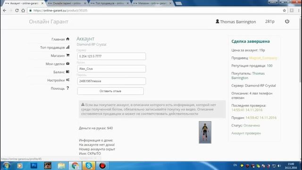Click the EN language indicator in the tray
Viewport: 302px width, 170px height.
click(235, 165)
